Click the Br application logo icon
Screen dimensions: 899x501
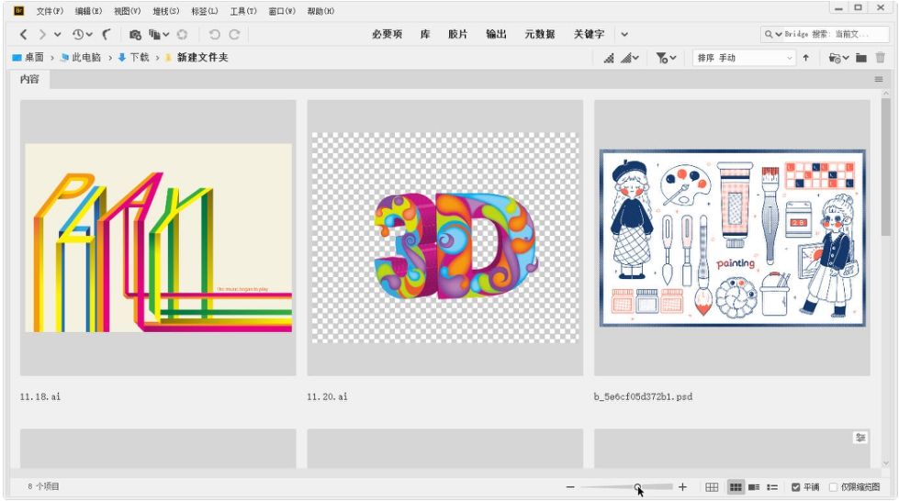tap(19, 11)
